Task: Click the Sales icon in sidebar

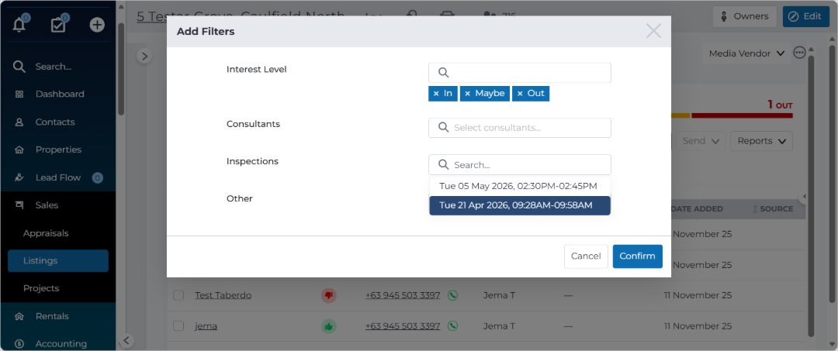Action: 19,205
